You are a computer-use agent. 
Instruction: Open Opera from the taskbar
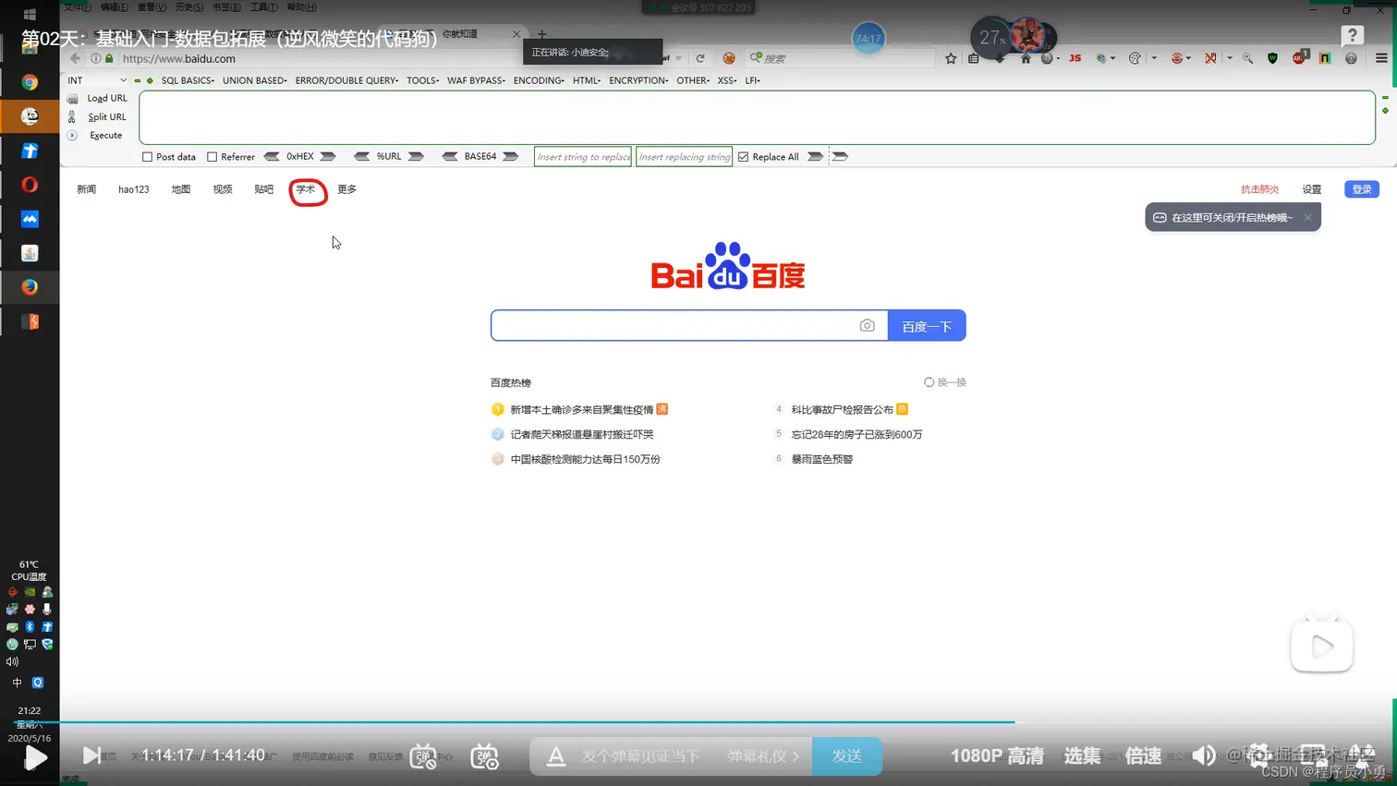click(x=30, y=185)
